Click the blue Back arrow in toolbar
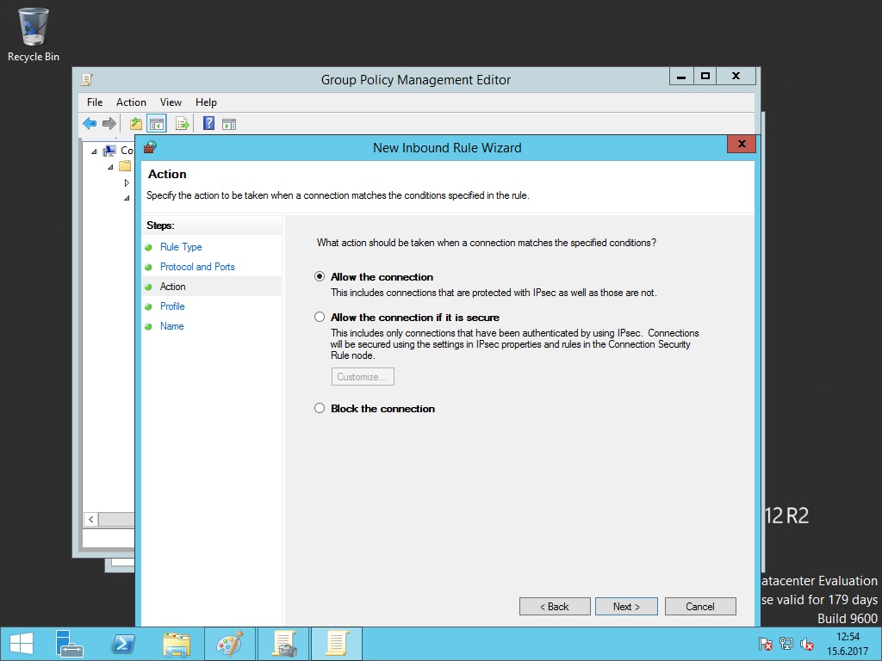 (90, 124)
